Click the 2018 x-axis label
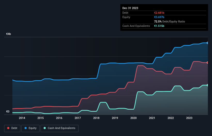This screenshot has width=212, height=136. tap(96, 118)
